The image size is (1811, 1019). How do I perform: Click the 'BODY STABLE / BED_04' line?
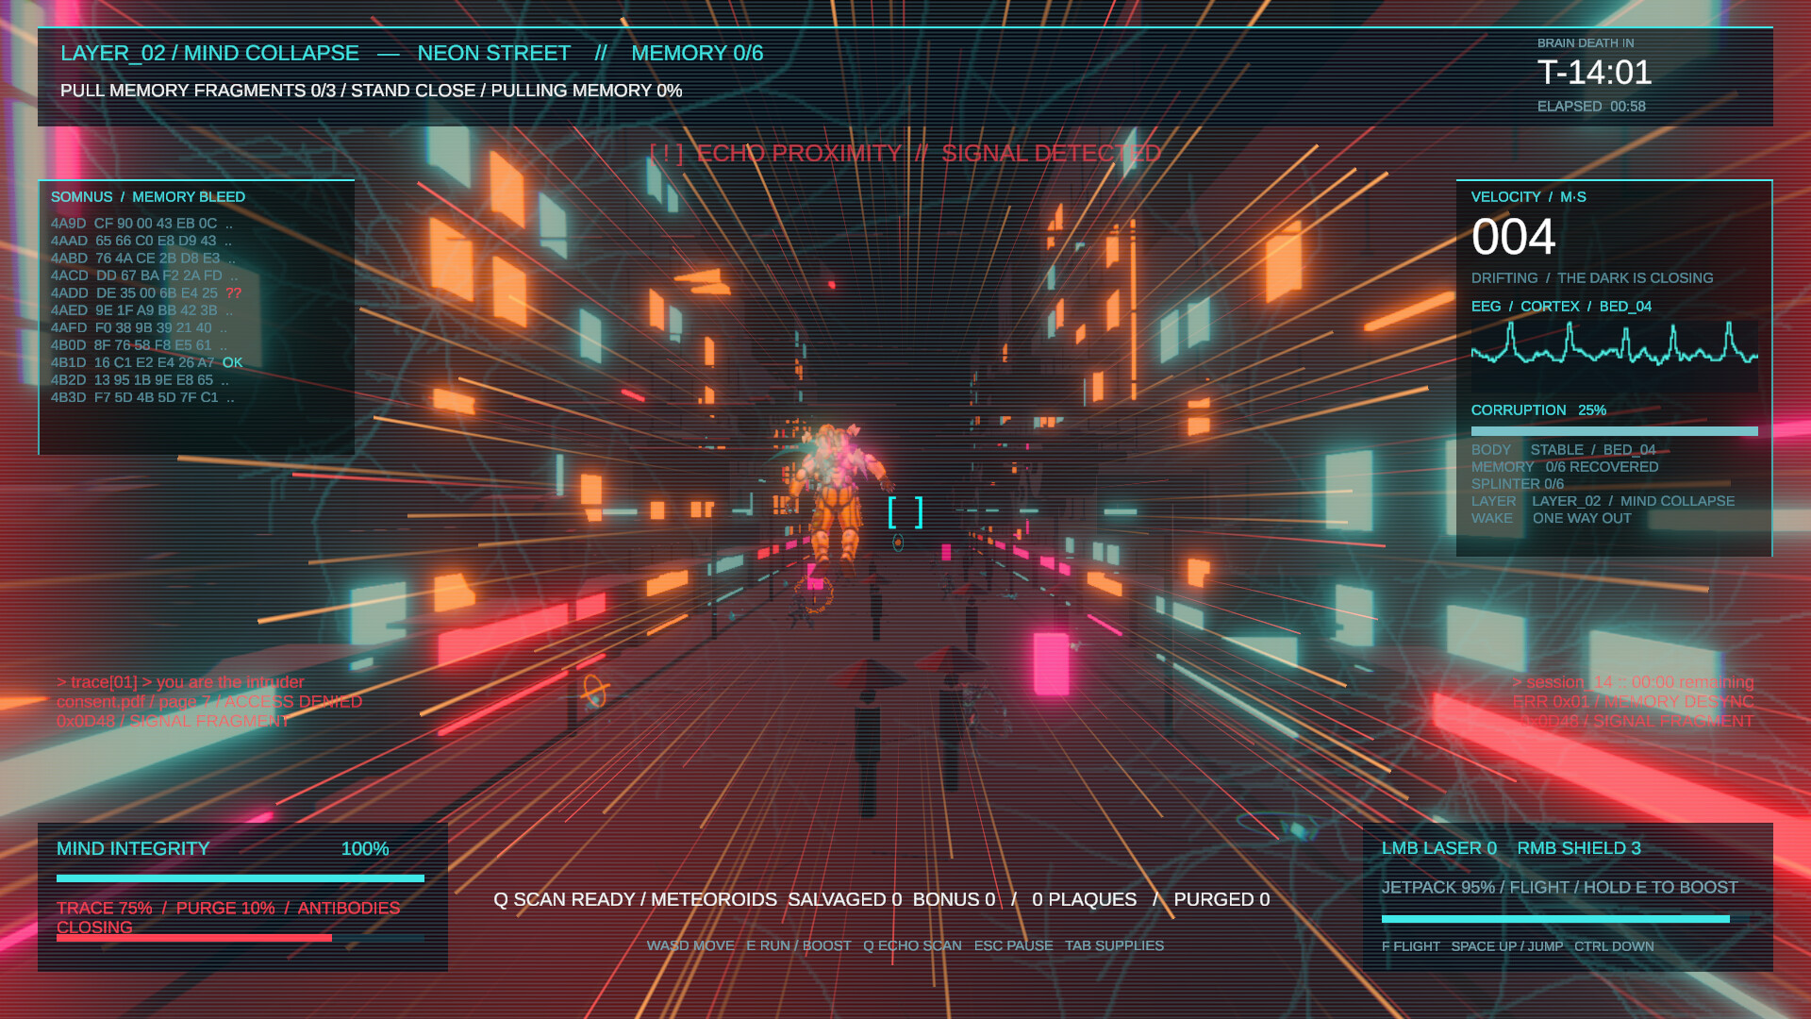point(1563,450)
